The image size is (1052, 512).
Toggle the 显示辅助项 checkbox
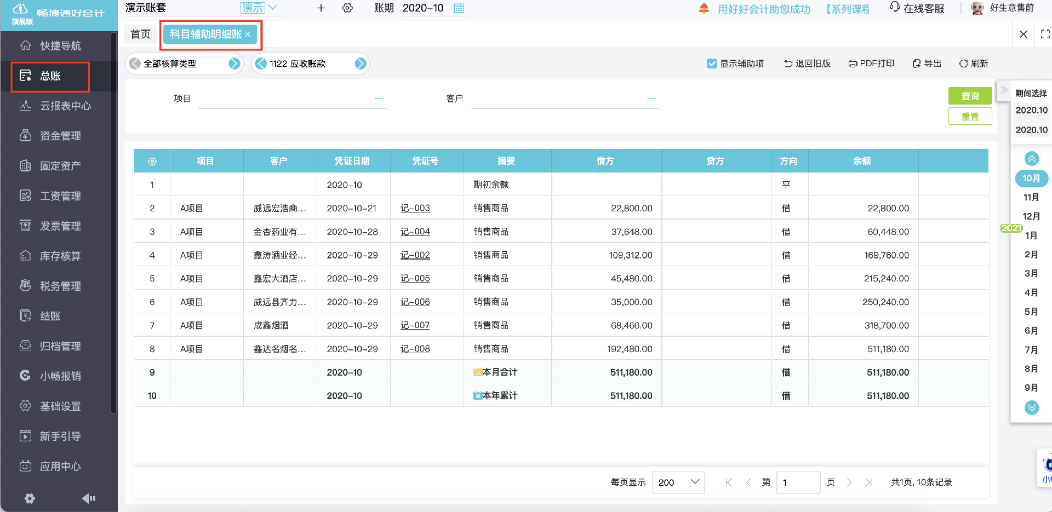[712, 64]
